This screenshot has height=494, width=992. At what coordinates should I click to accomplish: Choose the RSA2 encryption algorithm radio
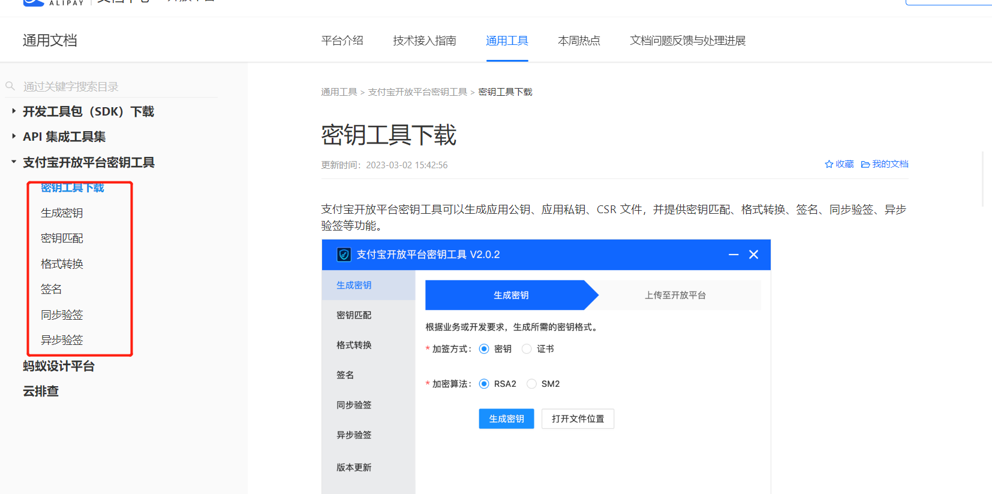pos(484,384)
